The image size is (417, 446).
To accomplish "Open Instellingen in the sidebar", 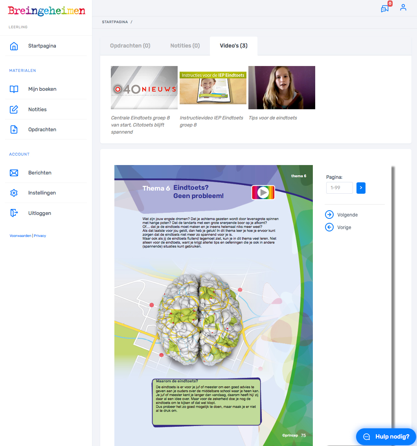I will (x=42, y=193).
